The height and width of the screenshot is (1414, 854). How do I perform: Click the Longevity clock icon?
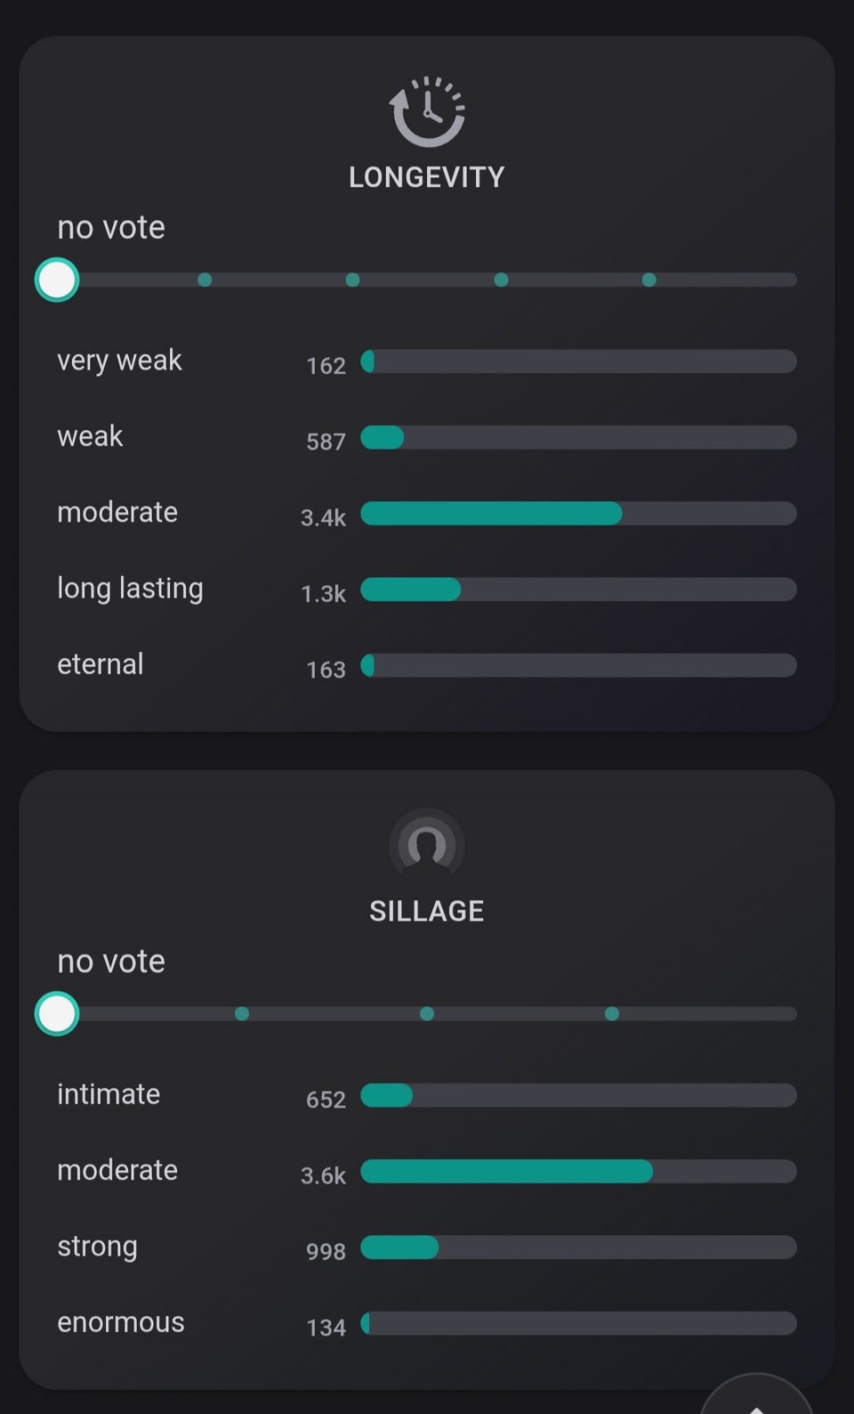[427, 111]
